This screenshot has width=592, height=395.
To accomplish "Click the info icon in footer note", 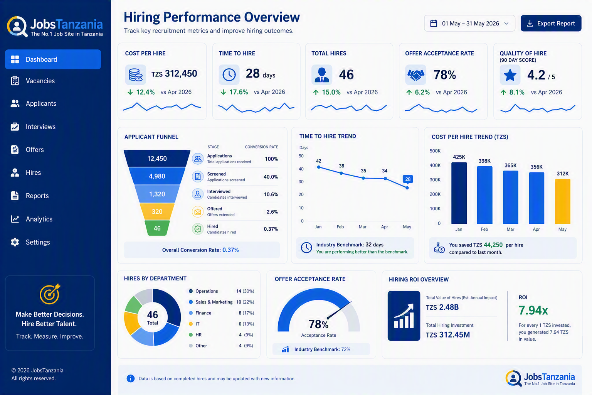I will click(131, 378).
